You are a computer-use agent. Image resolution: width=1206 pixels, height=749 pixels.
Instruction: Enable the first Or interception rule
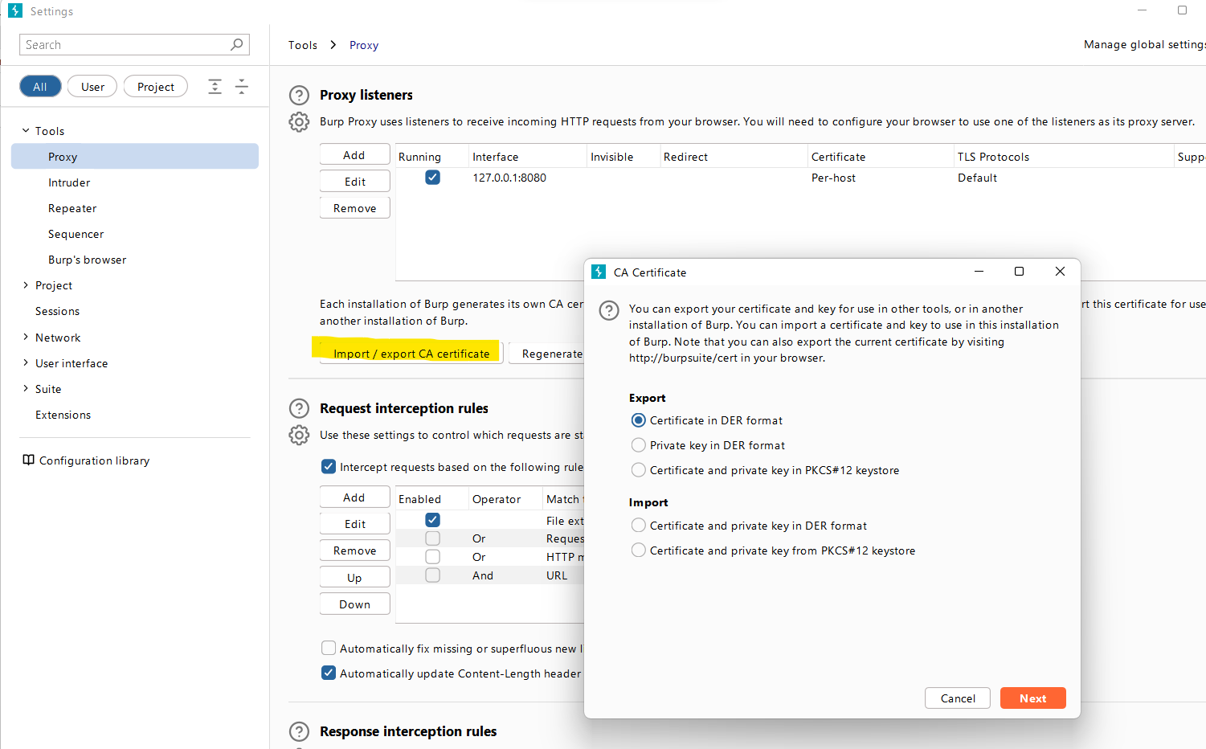click(x=432, y=538)
